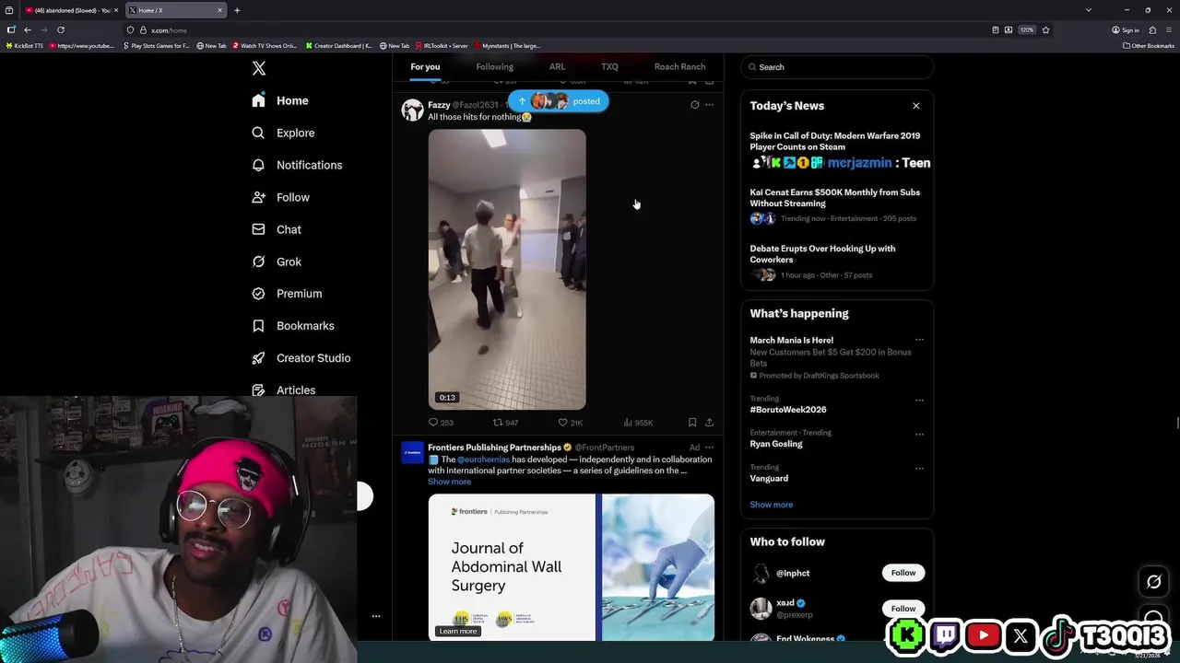Open the Frontiers Publishing Partnerships avatar
The width and height of the screenshot is (1180, 663).
click(x=412, y=452)
